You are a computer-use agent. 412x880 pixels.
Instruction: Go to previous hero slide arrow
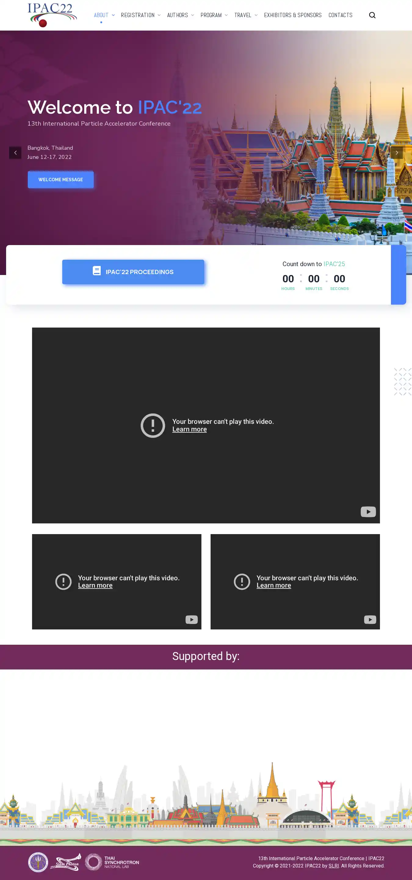point(15,153)
